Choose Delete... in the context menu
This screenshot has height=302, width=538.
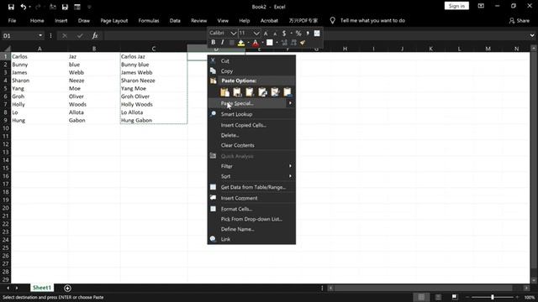pos(251,135)
